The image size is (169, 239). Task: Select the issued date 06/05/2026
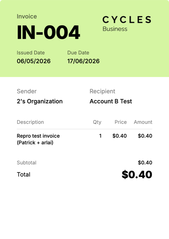pos(34,61)
